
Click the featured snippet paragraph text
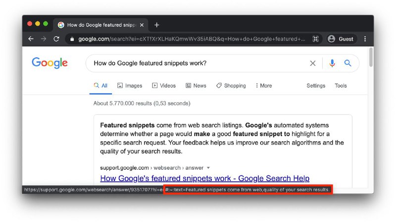222,138
